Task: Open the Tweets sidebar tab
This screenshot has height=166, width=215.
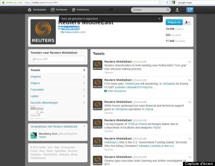Action: [58, 70]
